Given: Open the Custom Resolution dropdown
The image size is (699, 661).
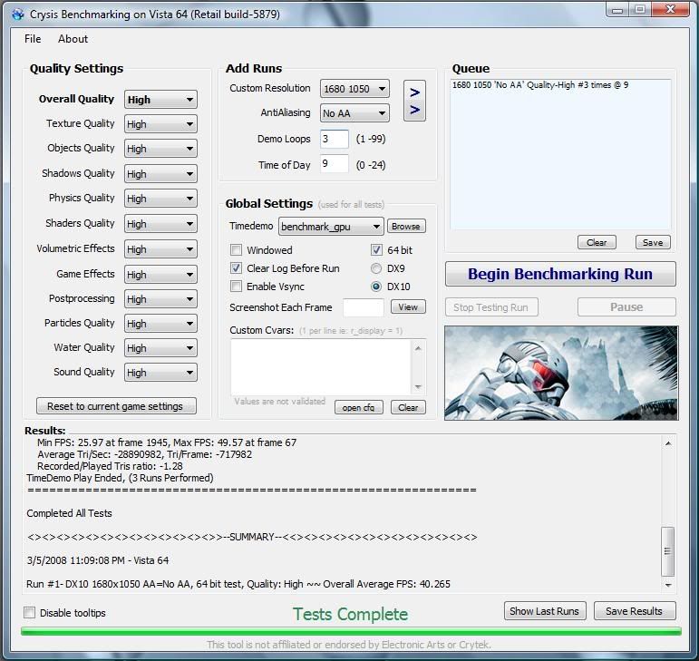Looking at the screenshot, I should (354, 89).
